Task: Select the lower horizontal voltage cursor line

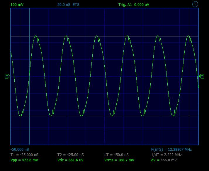Action: [x=104, y=116]
